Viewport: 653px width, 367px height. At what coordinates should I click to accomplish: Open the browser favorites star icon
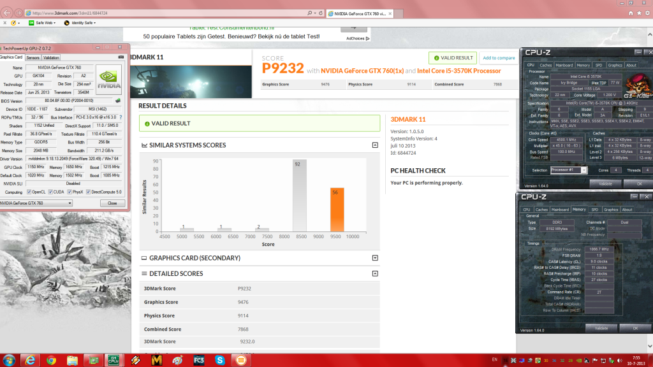coord(639,13)
